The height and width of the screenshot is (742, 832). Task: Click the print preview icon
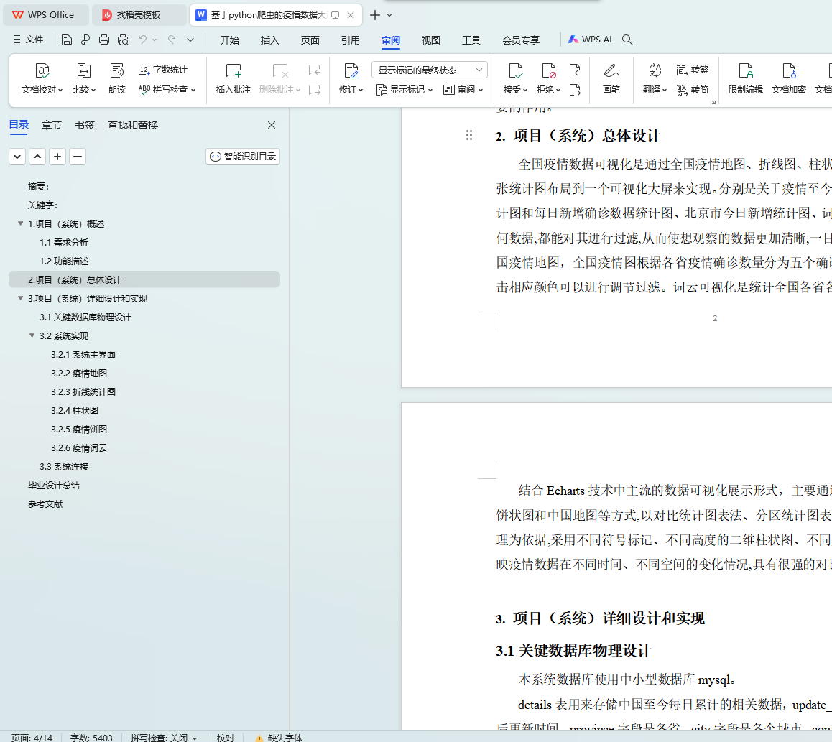click(123, 40)
